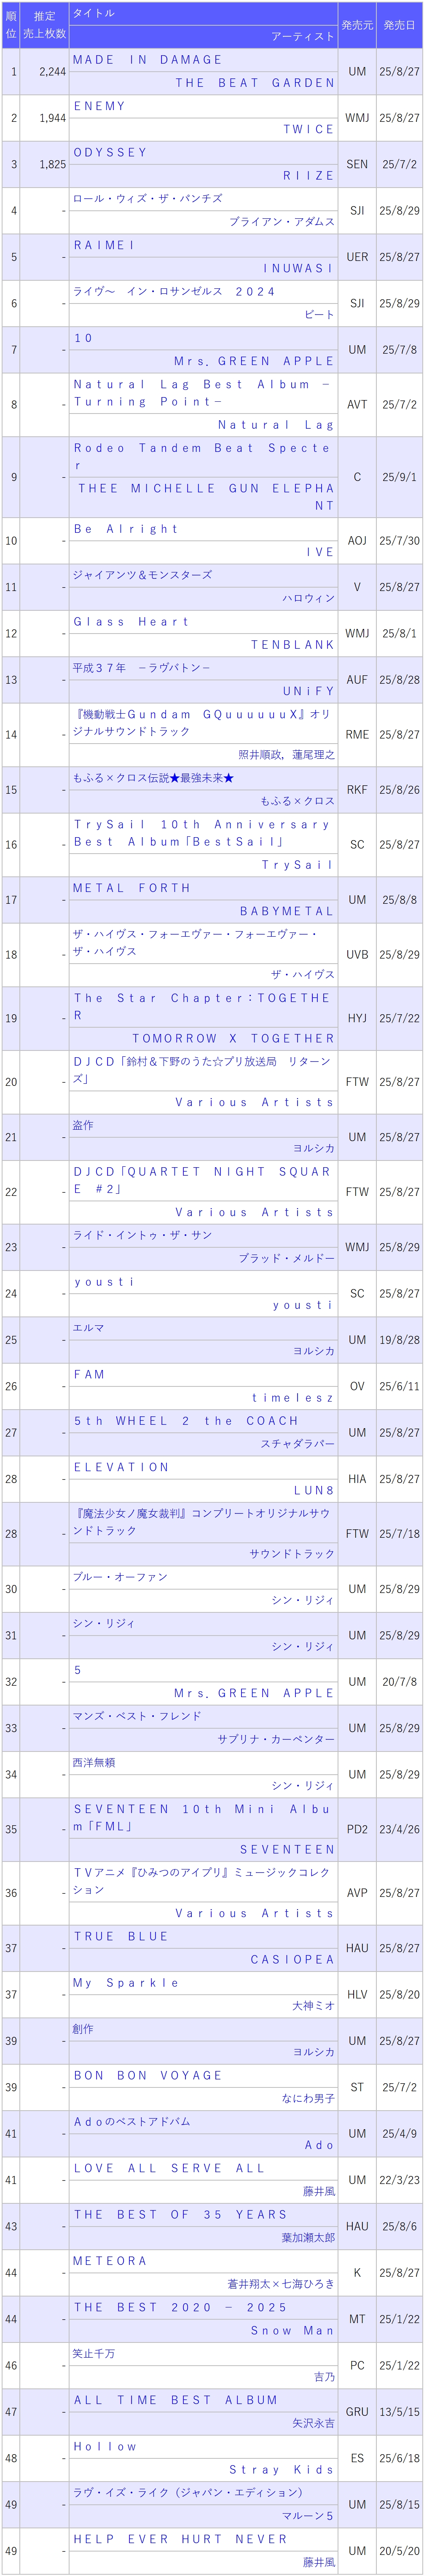Click the artist name "RIIZE"
The height and width of the screenshot is (2576, 424).
pos(308,175)
